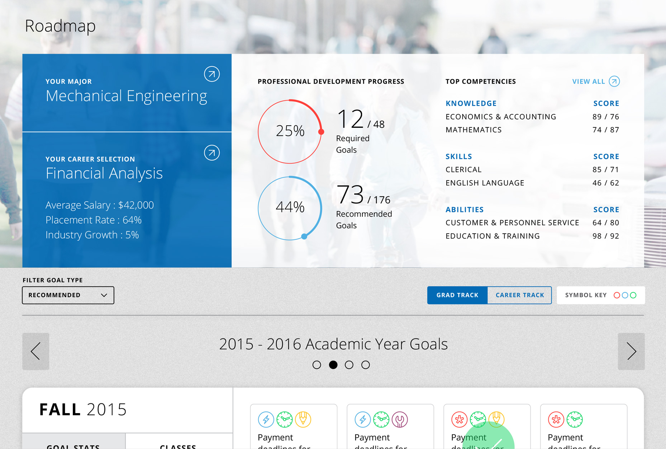Open the fourth Payment deadlines goal card
Viewport: 666px width, 449px height.
584,426
